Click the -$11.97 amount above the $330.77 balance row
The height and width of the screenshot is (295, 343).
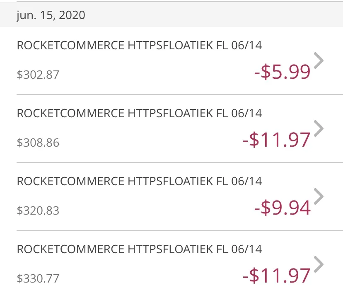point(277,275)
